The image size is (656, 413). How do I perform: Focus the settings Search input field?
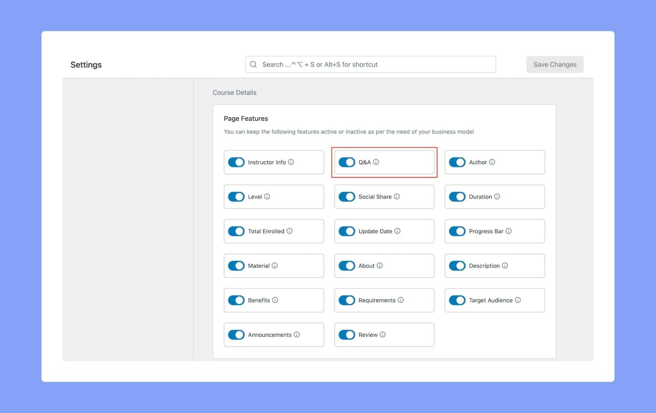370,64
